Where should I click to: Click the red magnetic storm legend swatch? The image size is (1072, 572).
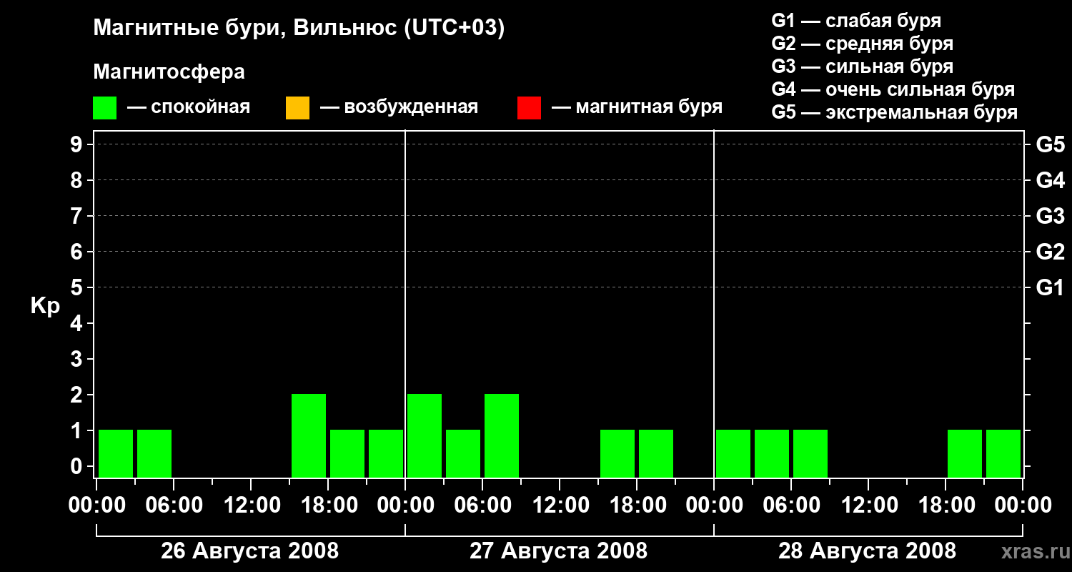[530, 108]
